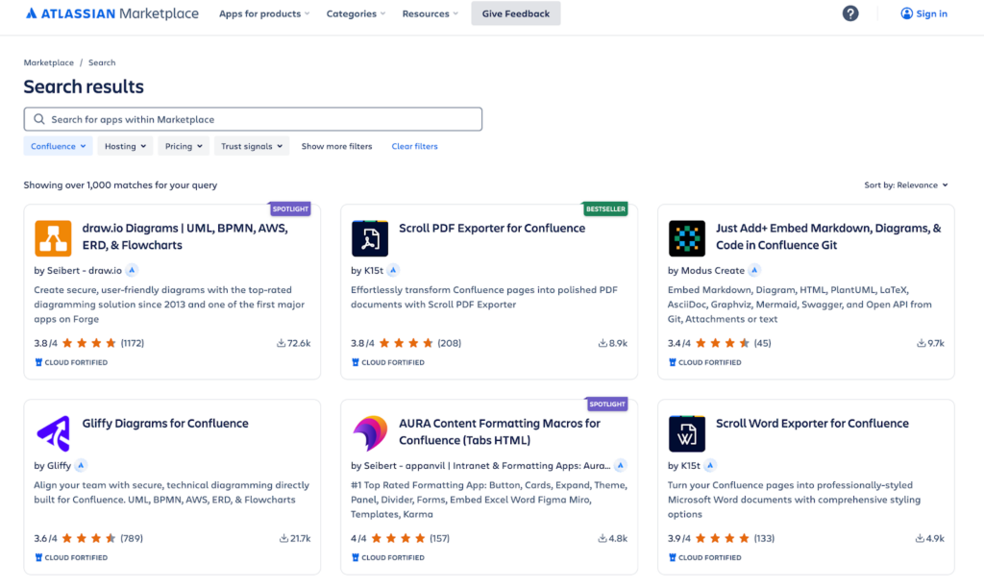Screen dimensions: 984x588
Task: Open the help question mark icon
Action: (850, 13)
